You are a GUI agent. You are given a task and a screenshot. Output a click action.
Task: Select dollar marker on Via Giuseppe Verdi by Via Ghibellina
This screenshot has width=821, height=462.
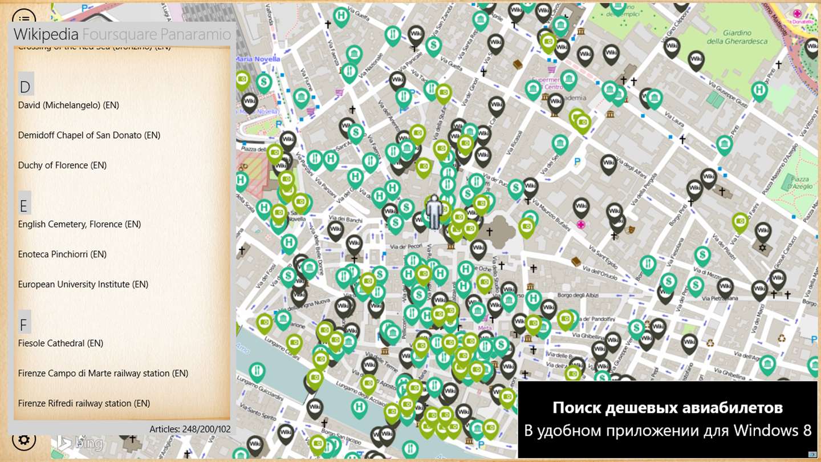[636, 329]
